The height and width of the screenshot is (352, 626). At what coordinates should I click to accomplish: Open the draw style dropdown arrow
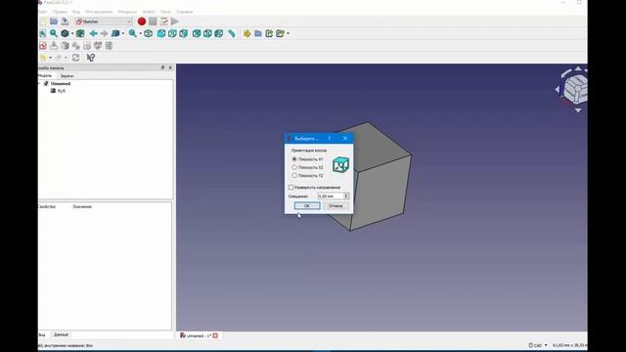pos(72,33)
